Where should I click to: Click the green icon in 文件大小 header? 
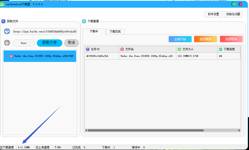[179, 49]
